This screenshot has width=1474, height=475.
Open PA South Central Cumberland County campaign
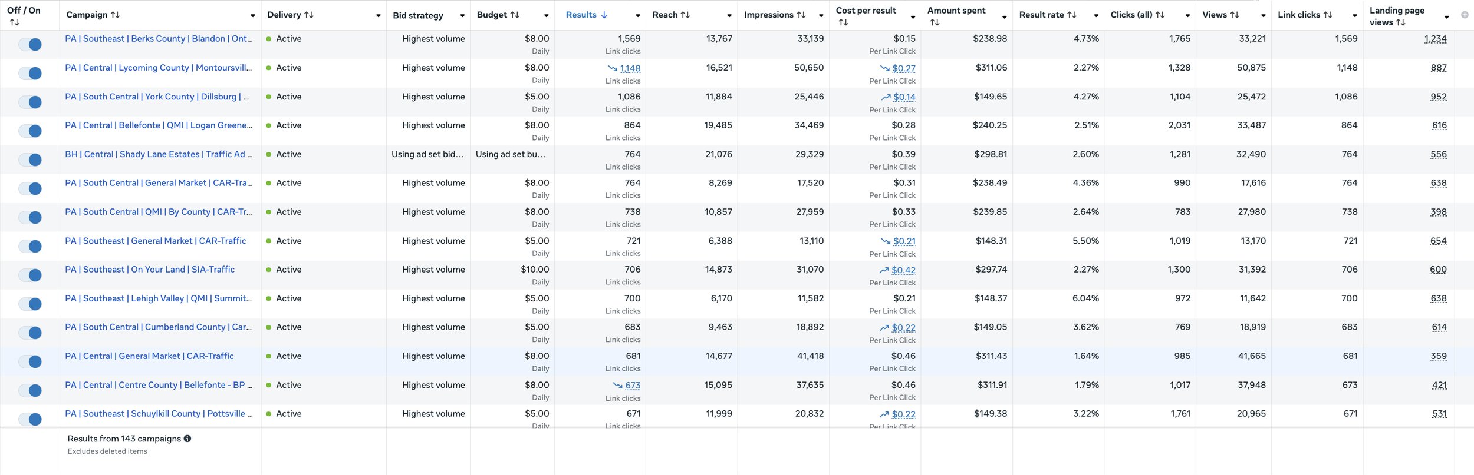coord(158,327)
